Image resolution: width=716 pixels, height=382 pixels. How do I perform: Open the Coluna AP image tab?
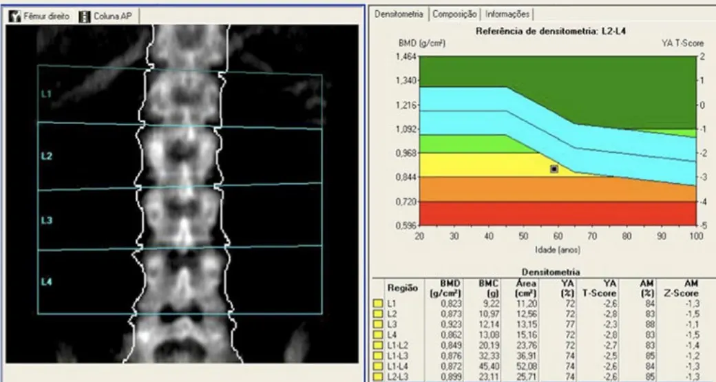[x=107, y=17]
